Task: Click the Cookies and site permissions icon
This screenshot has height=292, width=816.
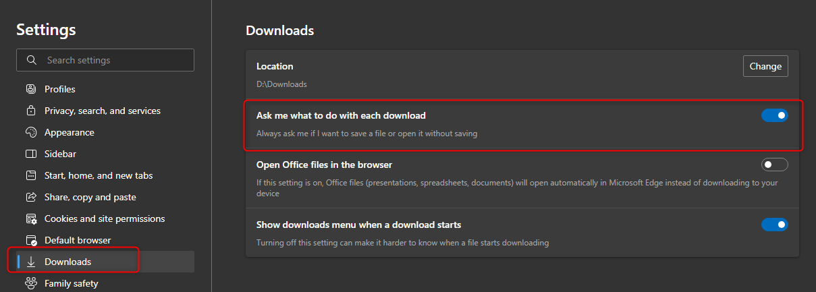Action: [31, 218]
